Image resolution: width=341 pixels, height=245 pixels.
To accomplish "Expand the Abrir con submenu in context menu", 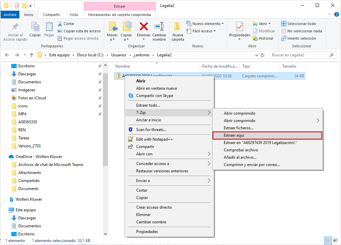I will point(209,154).
